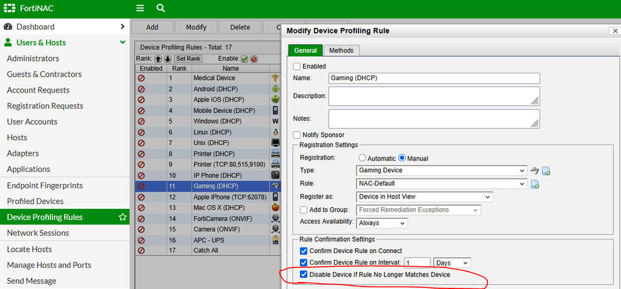Open Guests & Contractors page

[x=44, y=74]
